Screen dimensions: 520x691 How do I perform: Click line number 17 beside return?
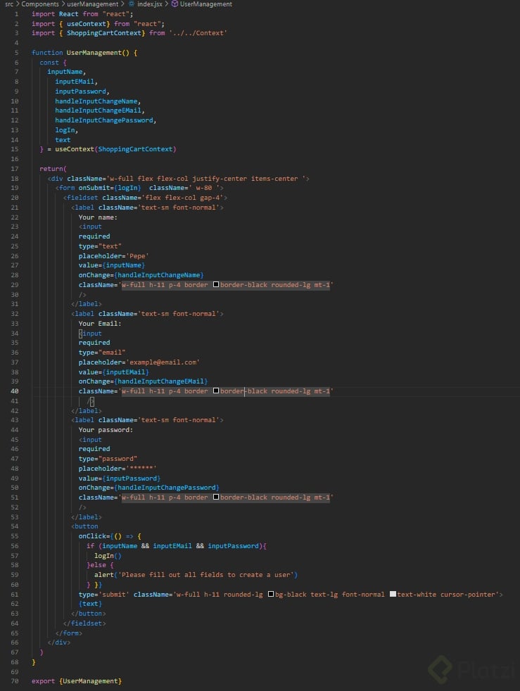pos(15,169)
